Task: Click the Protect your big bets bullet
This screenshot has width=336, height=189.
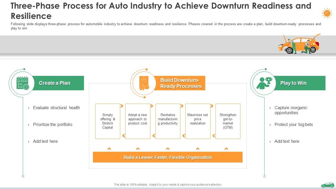Action: click(x=293, y=124)
